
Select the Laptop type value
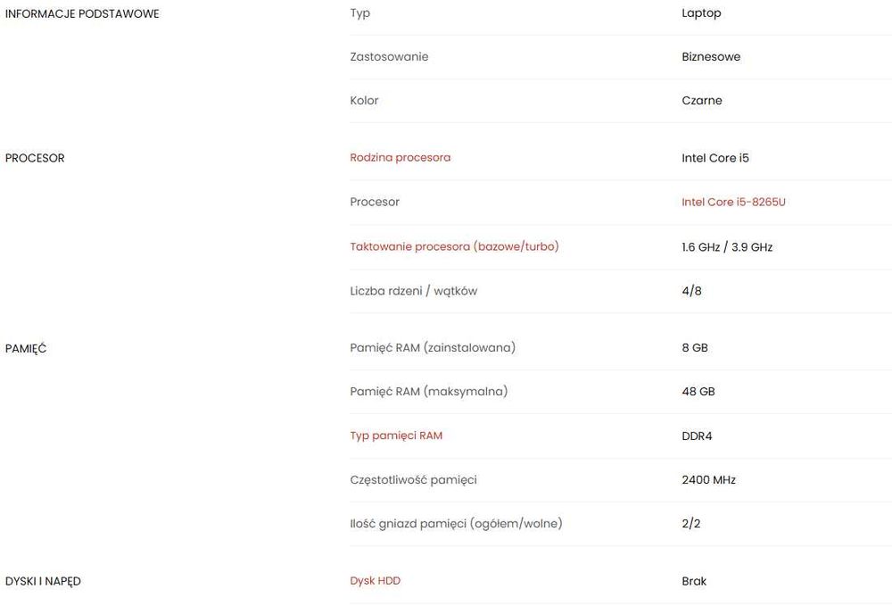pos(701,13)
